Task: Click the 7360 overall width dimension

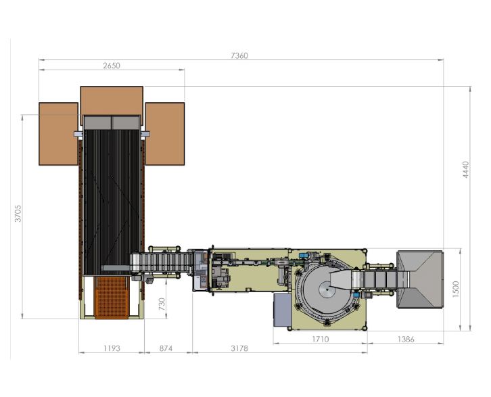Action: [x=239, y=55]
